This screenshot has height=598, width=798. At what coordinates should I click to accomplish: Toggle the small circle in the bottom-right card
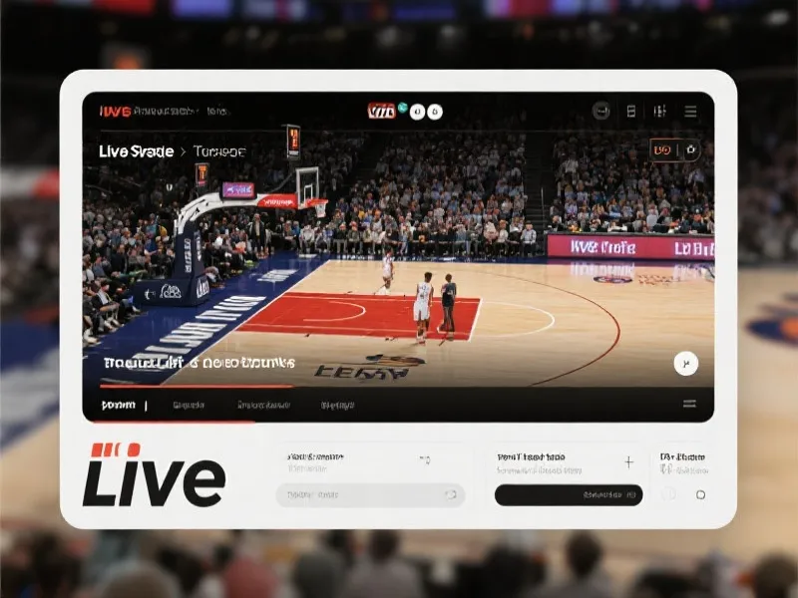click(700, 494)
